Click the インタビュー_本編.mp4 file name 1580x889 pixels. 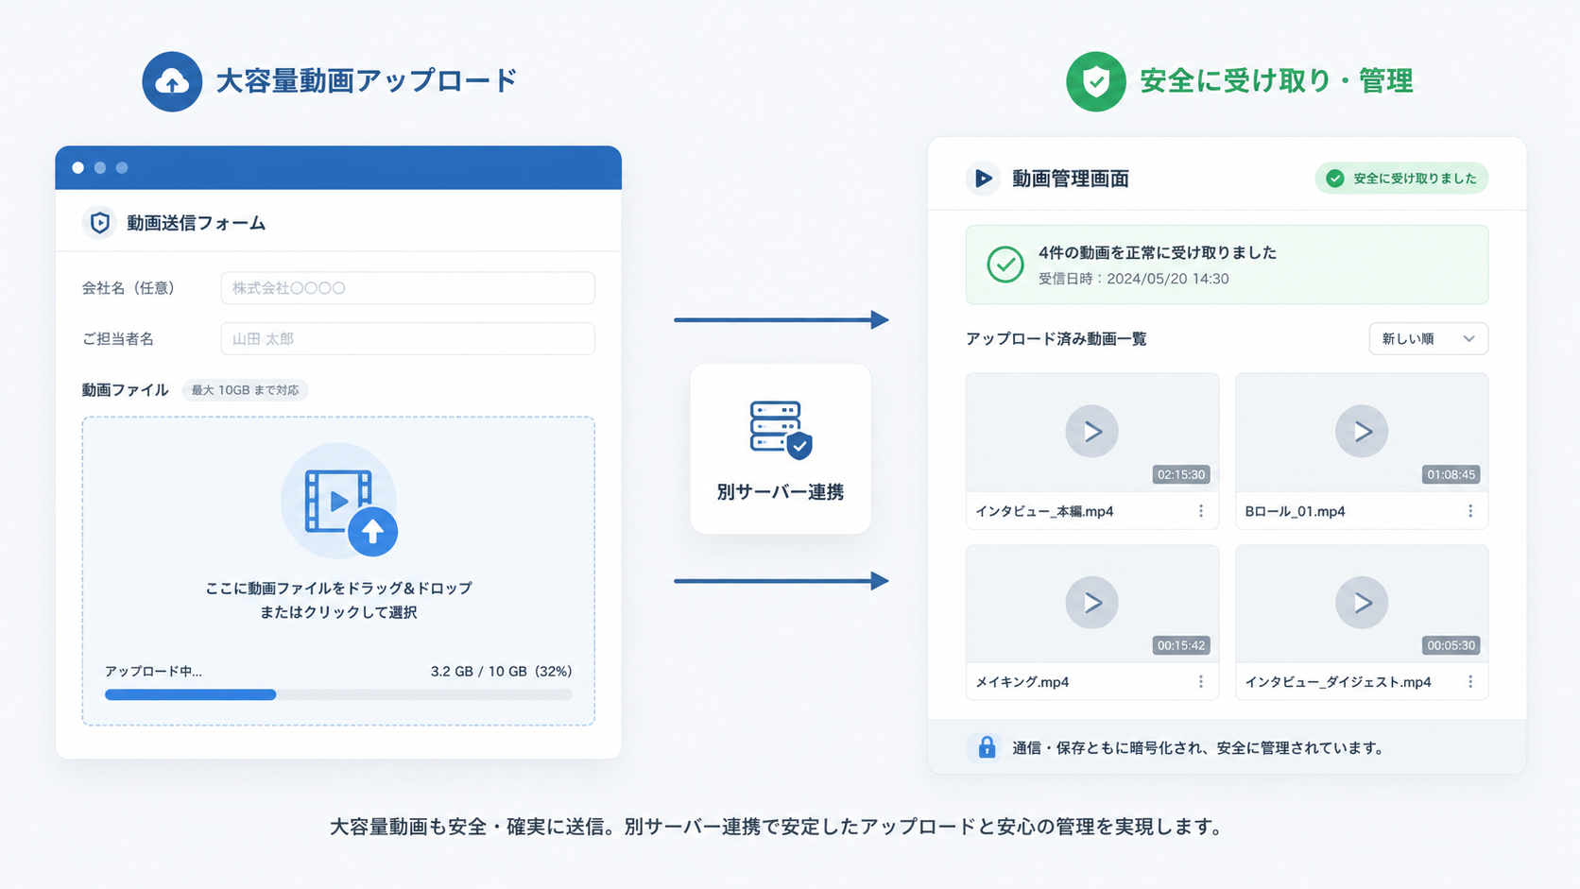[x=1044, y=511]
